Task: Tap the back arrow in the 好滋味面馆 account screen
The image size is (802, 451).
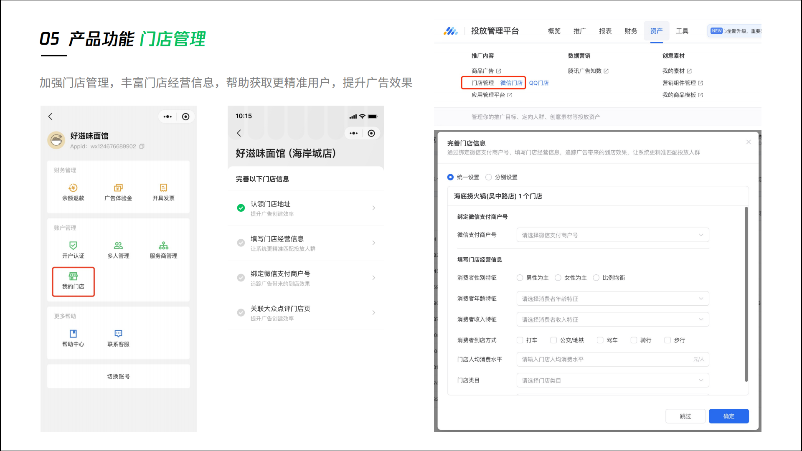Action: 50,117
